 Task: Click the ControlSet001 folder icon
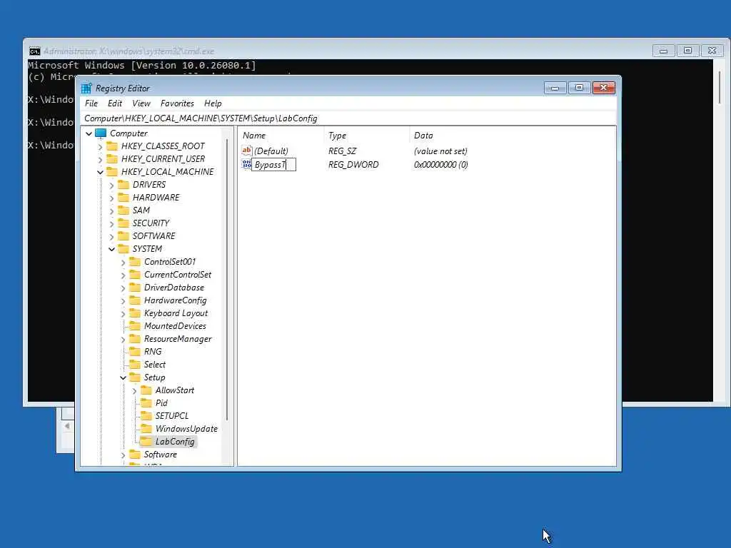tap(135, 262)
